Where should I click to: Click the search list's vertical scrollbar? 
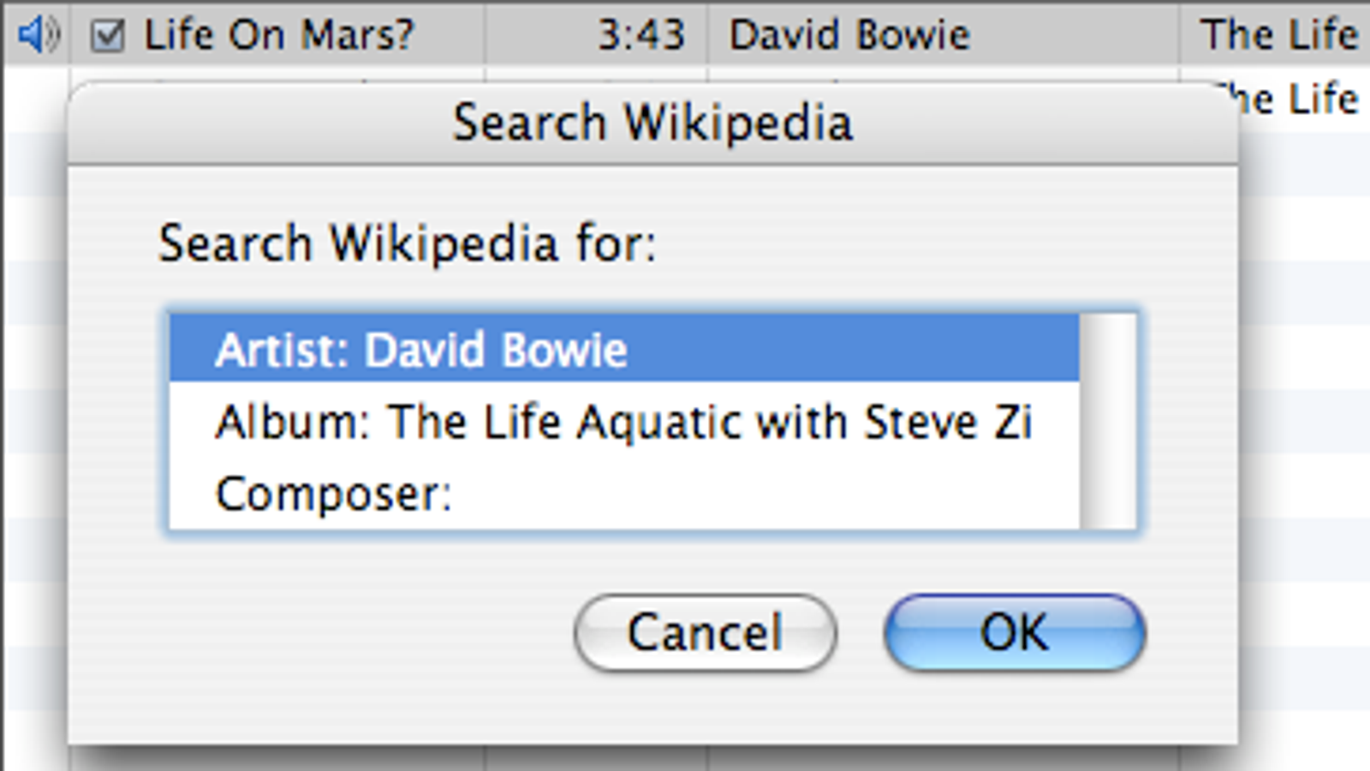[x=1108, y=421]
